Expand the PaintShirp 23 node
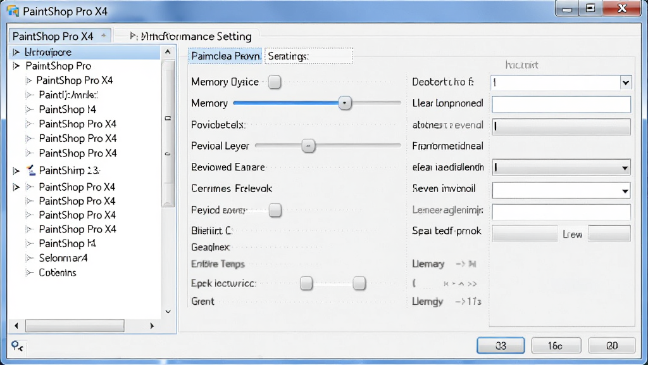 (x=16, y=170)
